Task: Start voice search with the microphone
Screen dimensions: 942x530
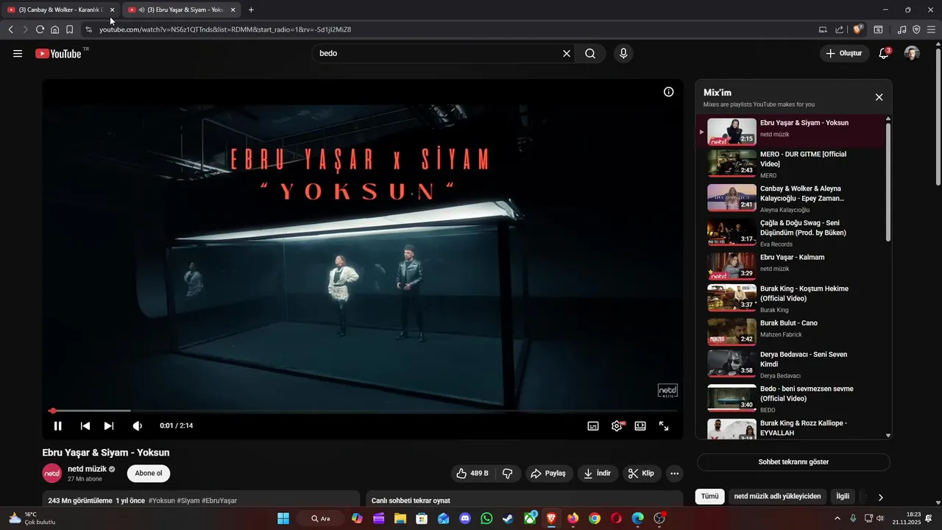Action: pyautogui.click(x=623, y=54)
